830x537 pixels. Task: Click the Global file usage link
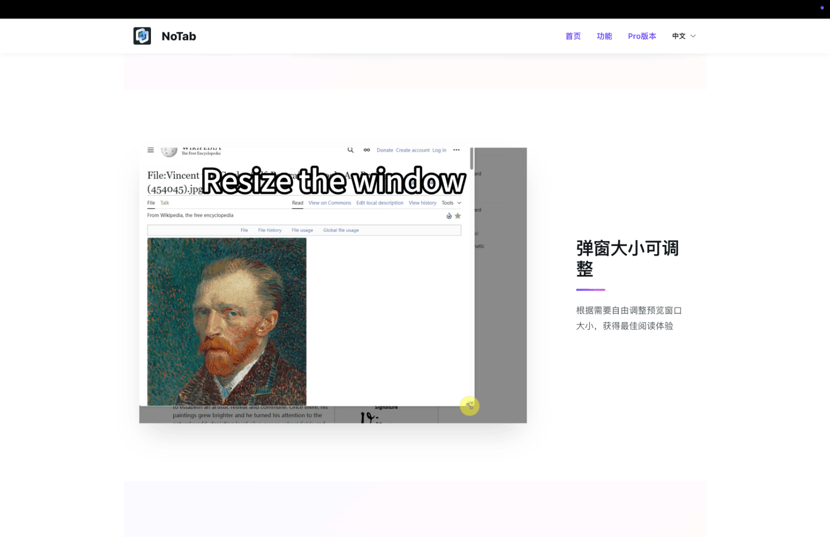point(341,230)
